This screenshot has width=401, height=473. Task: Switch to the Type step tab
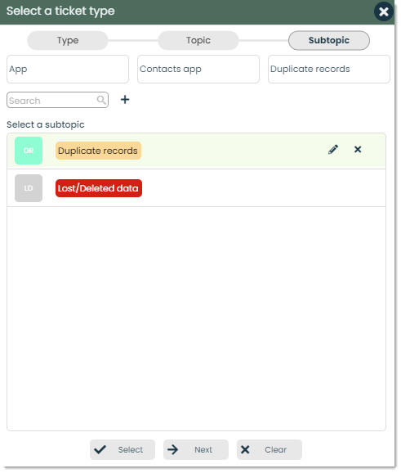[x=68, y=40]
